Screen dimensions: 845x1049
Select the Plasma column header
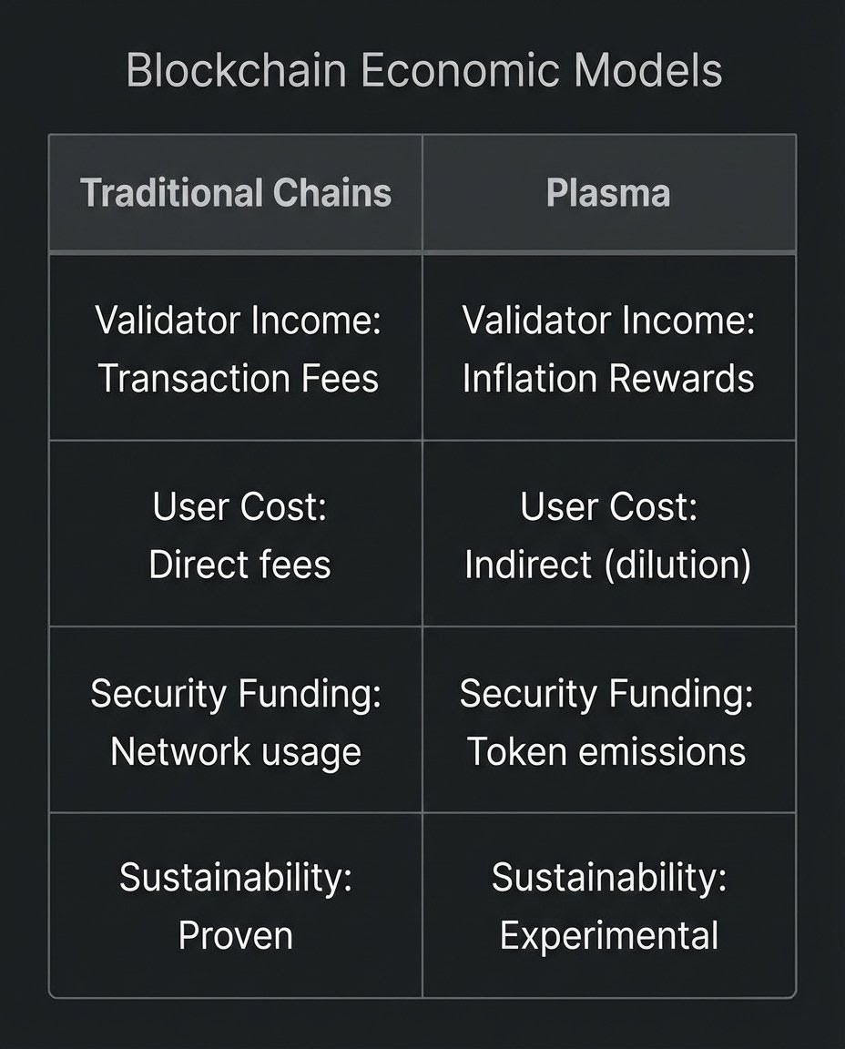pyautogui.click(x=609, y=193)
